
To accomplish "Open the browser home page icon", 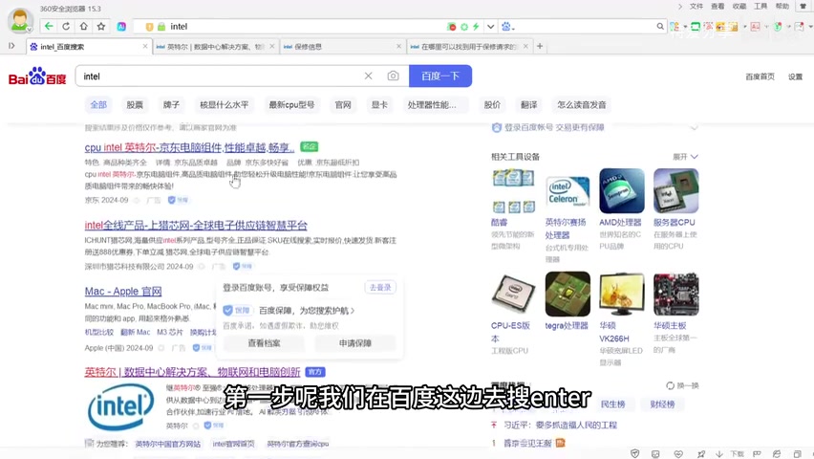I will point(83,26).
